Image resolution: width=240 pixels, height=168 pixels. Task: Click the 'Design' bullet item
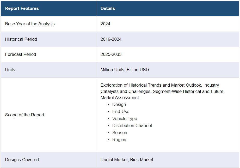coord(119,104)
